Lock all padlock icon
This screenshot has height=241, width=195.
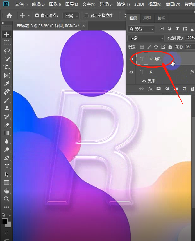[x=170, y=47]
